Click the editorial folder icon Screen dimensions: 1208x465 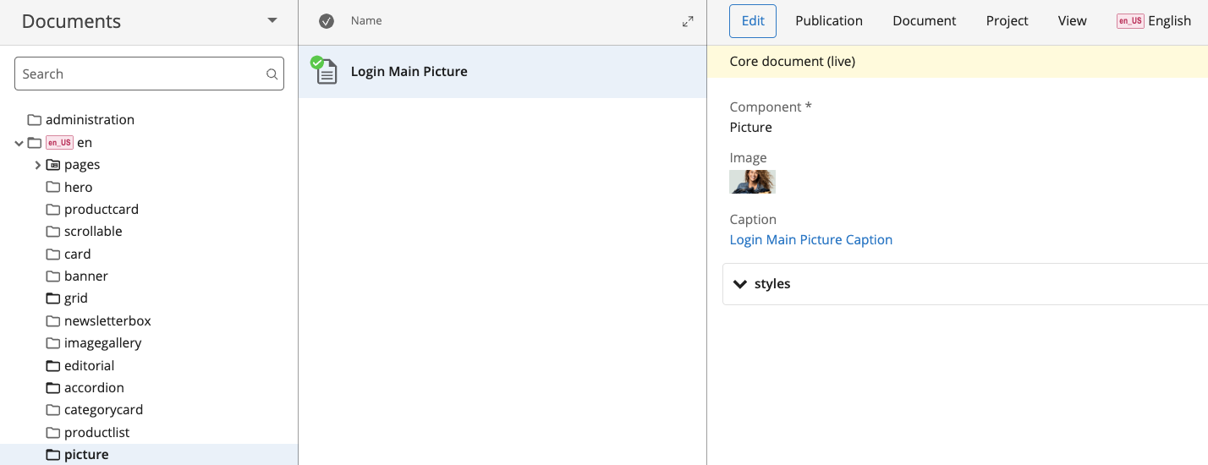[53, 366]
